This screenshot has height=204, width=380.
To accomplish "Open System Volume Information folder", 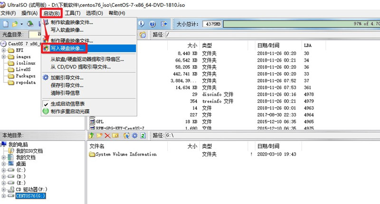I will (126, 154).
